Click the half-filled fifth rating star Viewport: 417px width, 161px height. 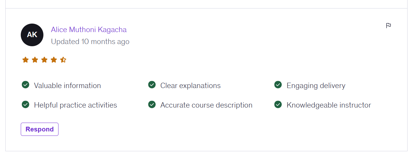[63, 60]
